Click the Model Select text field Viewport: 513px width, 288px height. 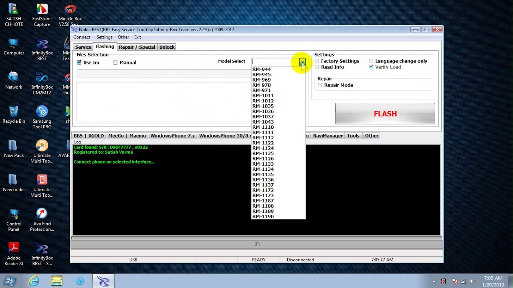[x=275, y=62]
